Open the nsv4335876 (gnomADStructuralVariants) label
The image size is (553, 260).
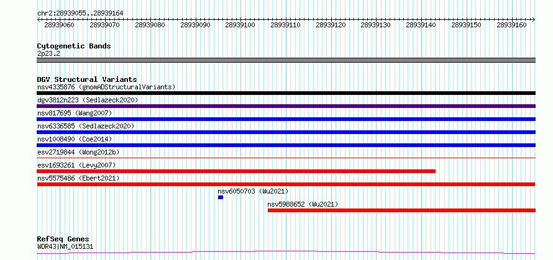pyautogui.click(x=106, y=87)
